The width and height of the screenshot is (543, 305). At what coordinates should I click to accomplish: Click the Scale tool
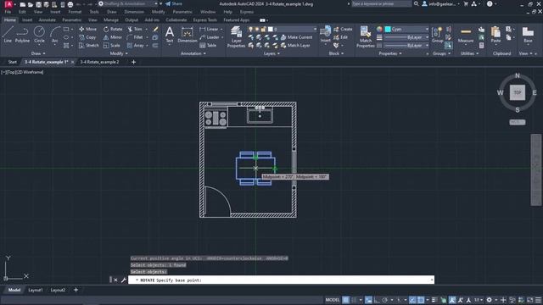tap(111, 45)
